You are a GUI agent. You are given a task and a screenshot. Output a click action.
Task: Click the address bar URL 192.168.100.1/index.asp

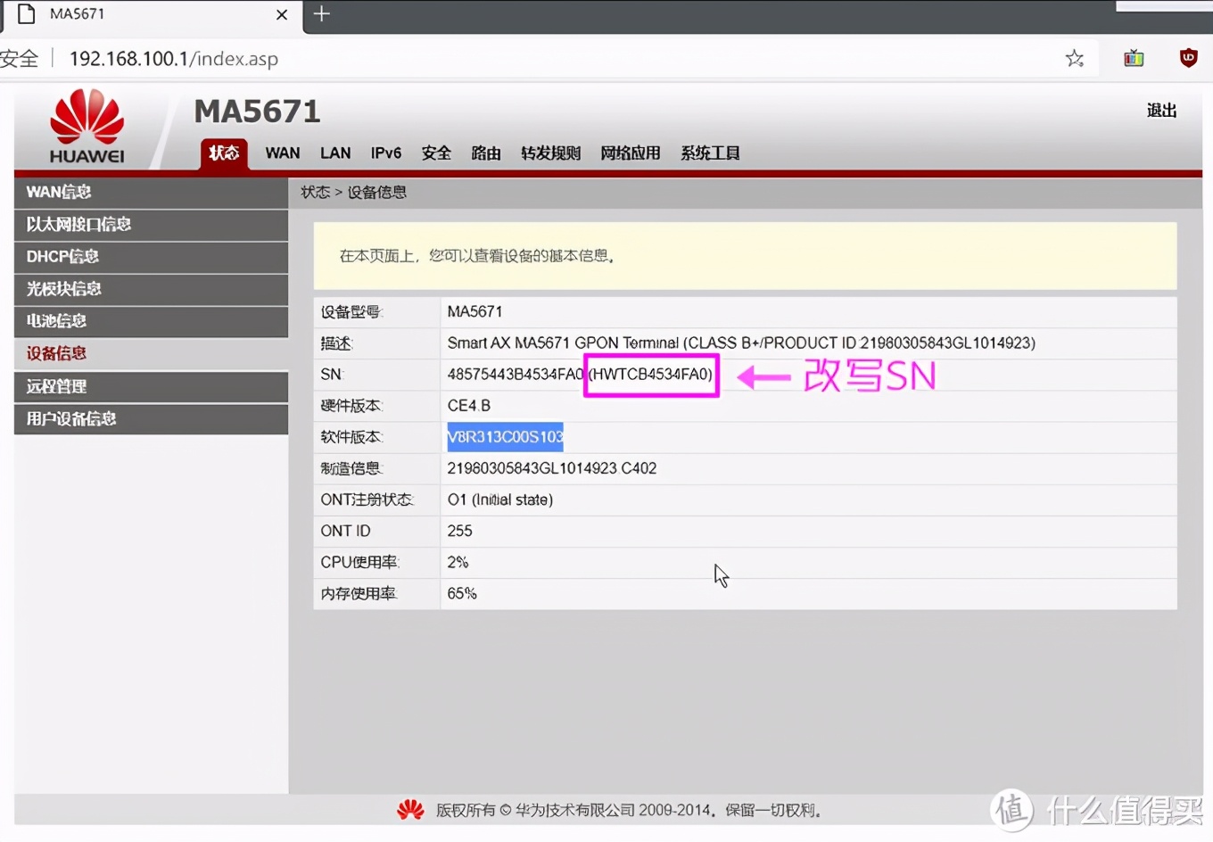coord(174,59)
